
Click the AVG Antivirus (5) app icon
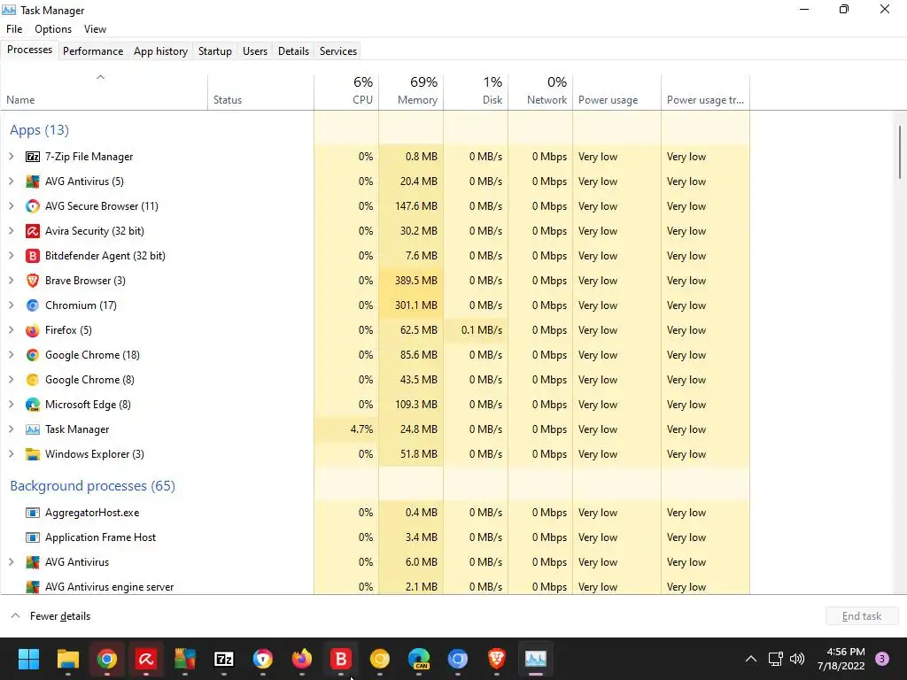33,182
